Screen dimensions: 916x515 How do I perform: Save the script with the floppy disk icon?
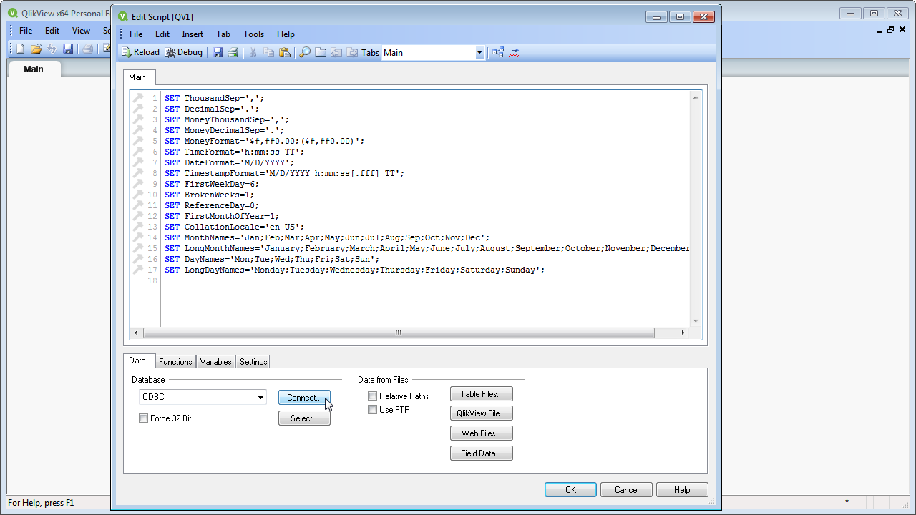click(218, 52)
